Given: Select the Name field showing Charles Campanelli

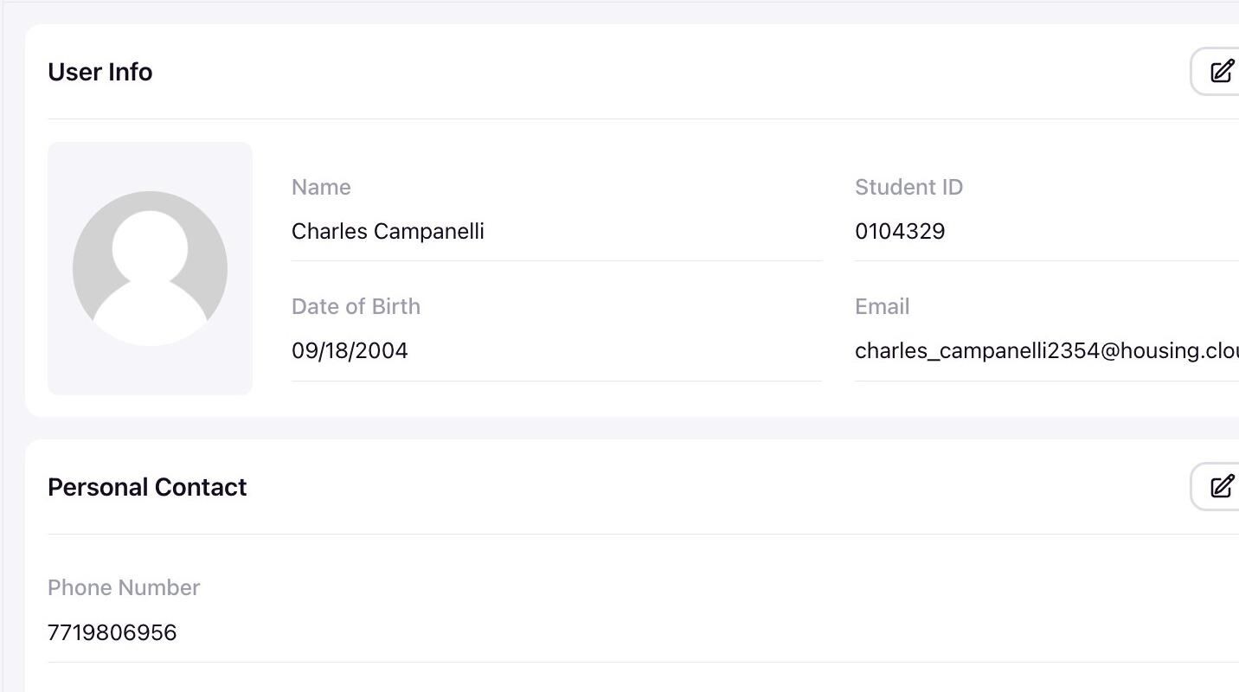Looking at the screenshot, I should click(388, 232).
